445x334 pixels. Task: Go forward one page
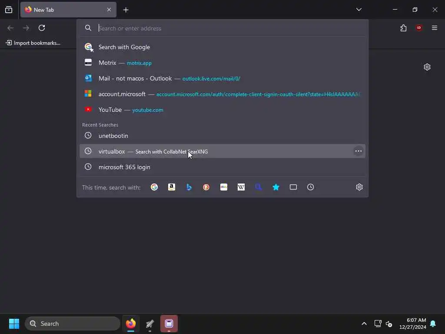[26, 28]
